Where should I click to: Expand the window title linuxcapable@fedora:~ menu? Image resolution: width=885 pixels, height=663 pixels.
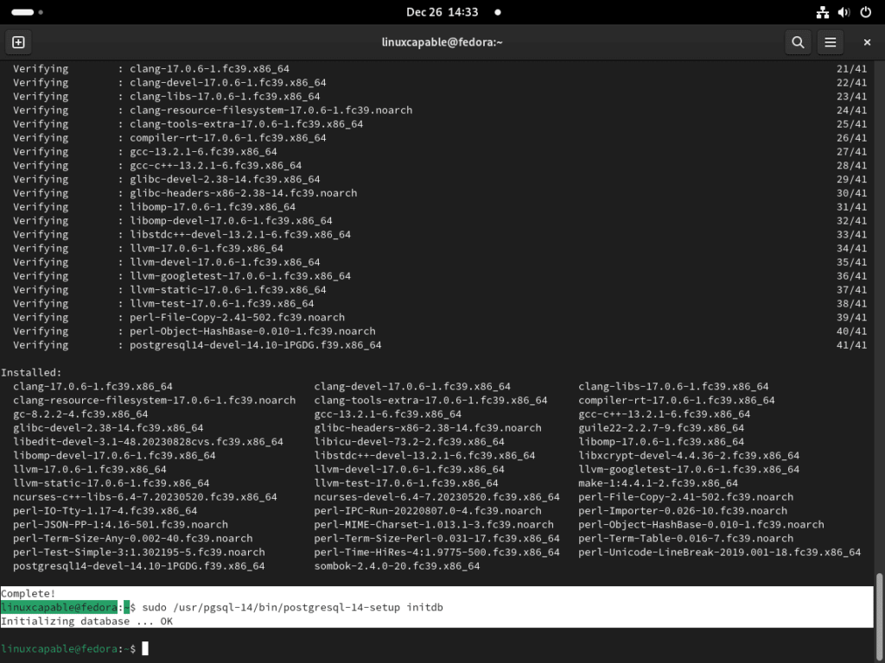442,41
